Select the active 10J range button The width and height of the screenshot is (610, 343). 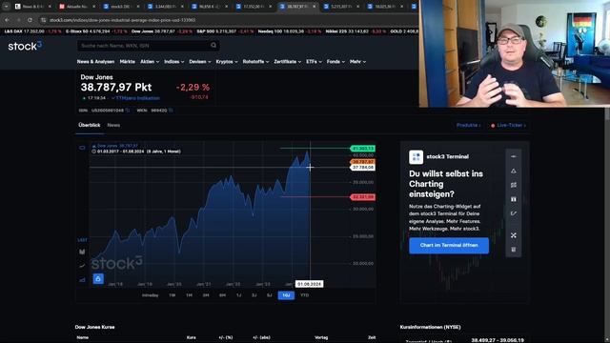[286, 295]
